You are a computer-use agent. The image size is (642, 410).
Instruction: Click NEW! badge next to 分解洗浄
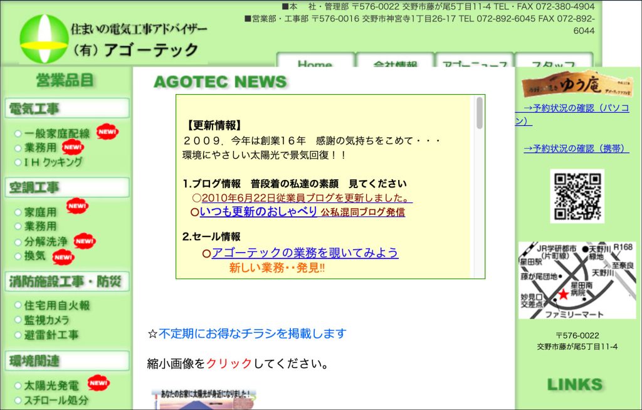pyautogui.click(x=85, y=241)
